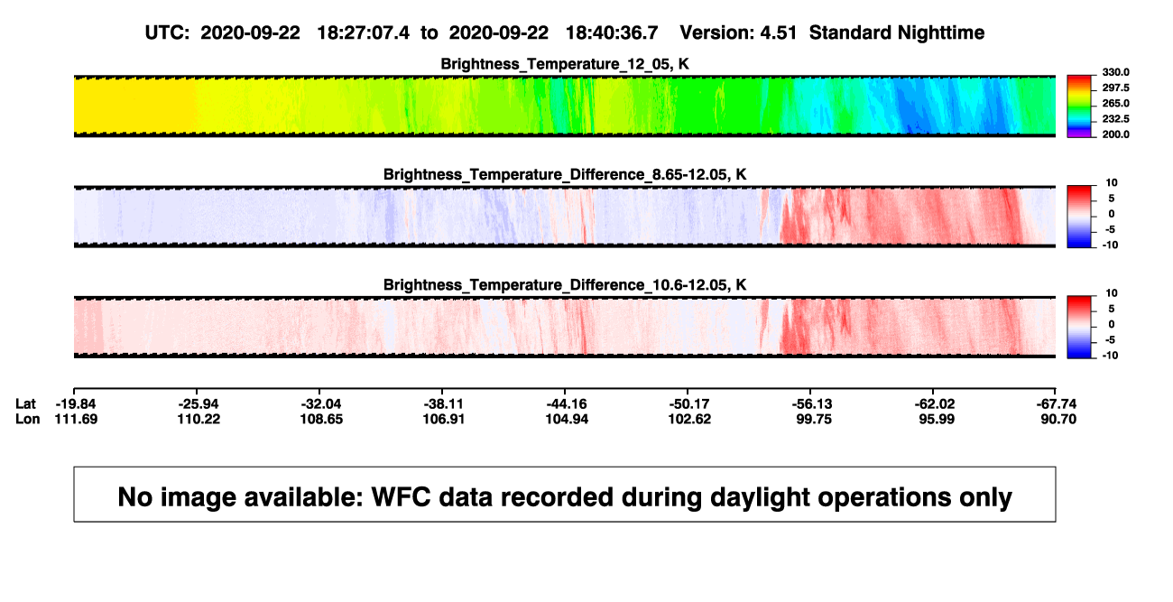Click latitude value -38.11
The height and width of the screenshot is (602, 1173).
[442, 403]
